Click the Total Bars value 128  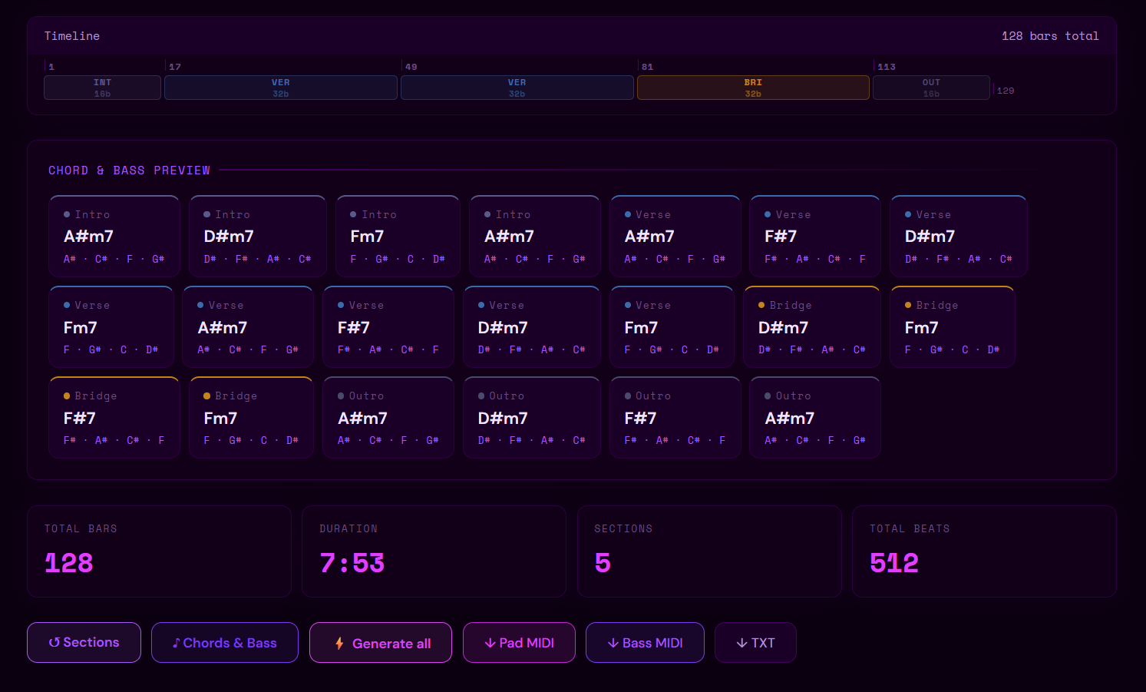click(x=69, y=563)
